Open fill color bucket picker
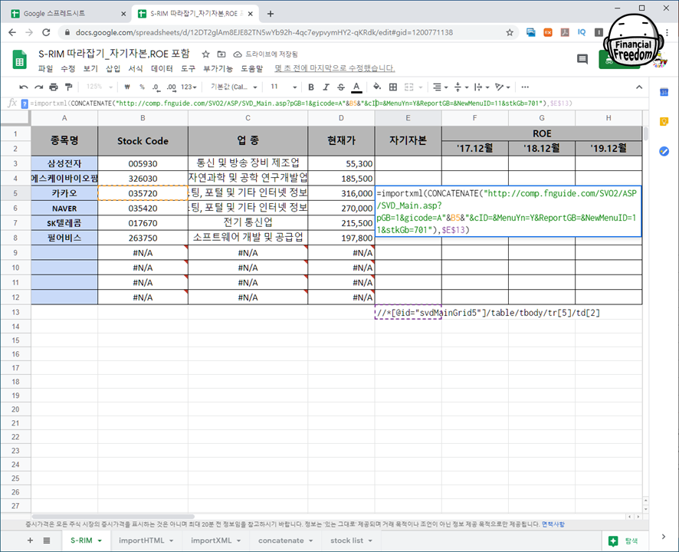 [x=377, y=87]
